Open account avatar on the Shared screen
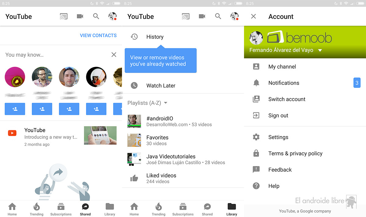 (113, 16)
